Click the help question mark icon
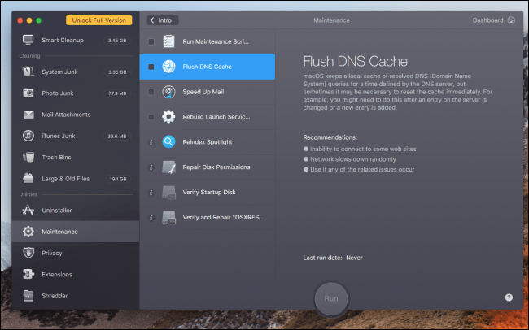This screenshot has width=529, height=330. click(x=509, y=298)
